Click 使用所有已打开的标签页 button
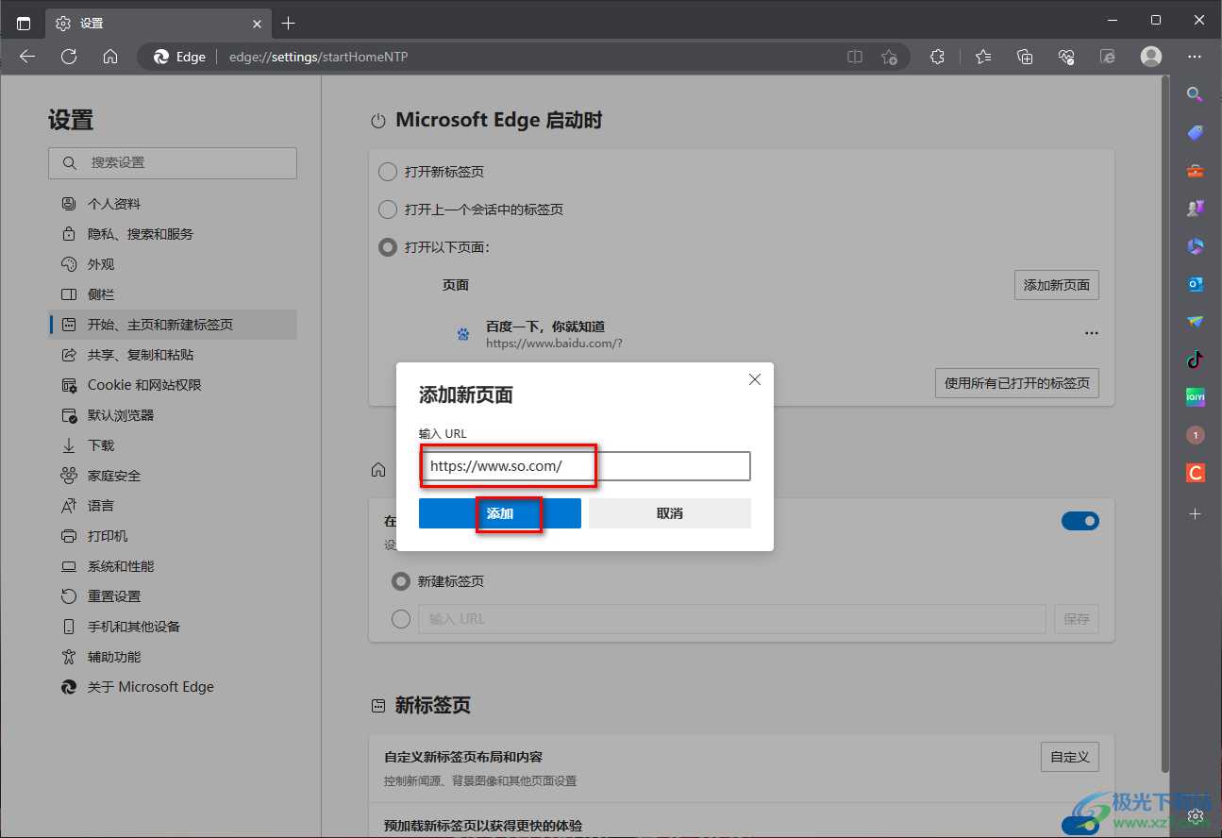1222x838 pixels. pos(1017,383)
